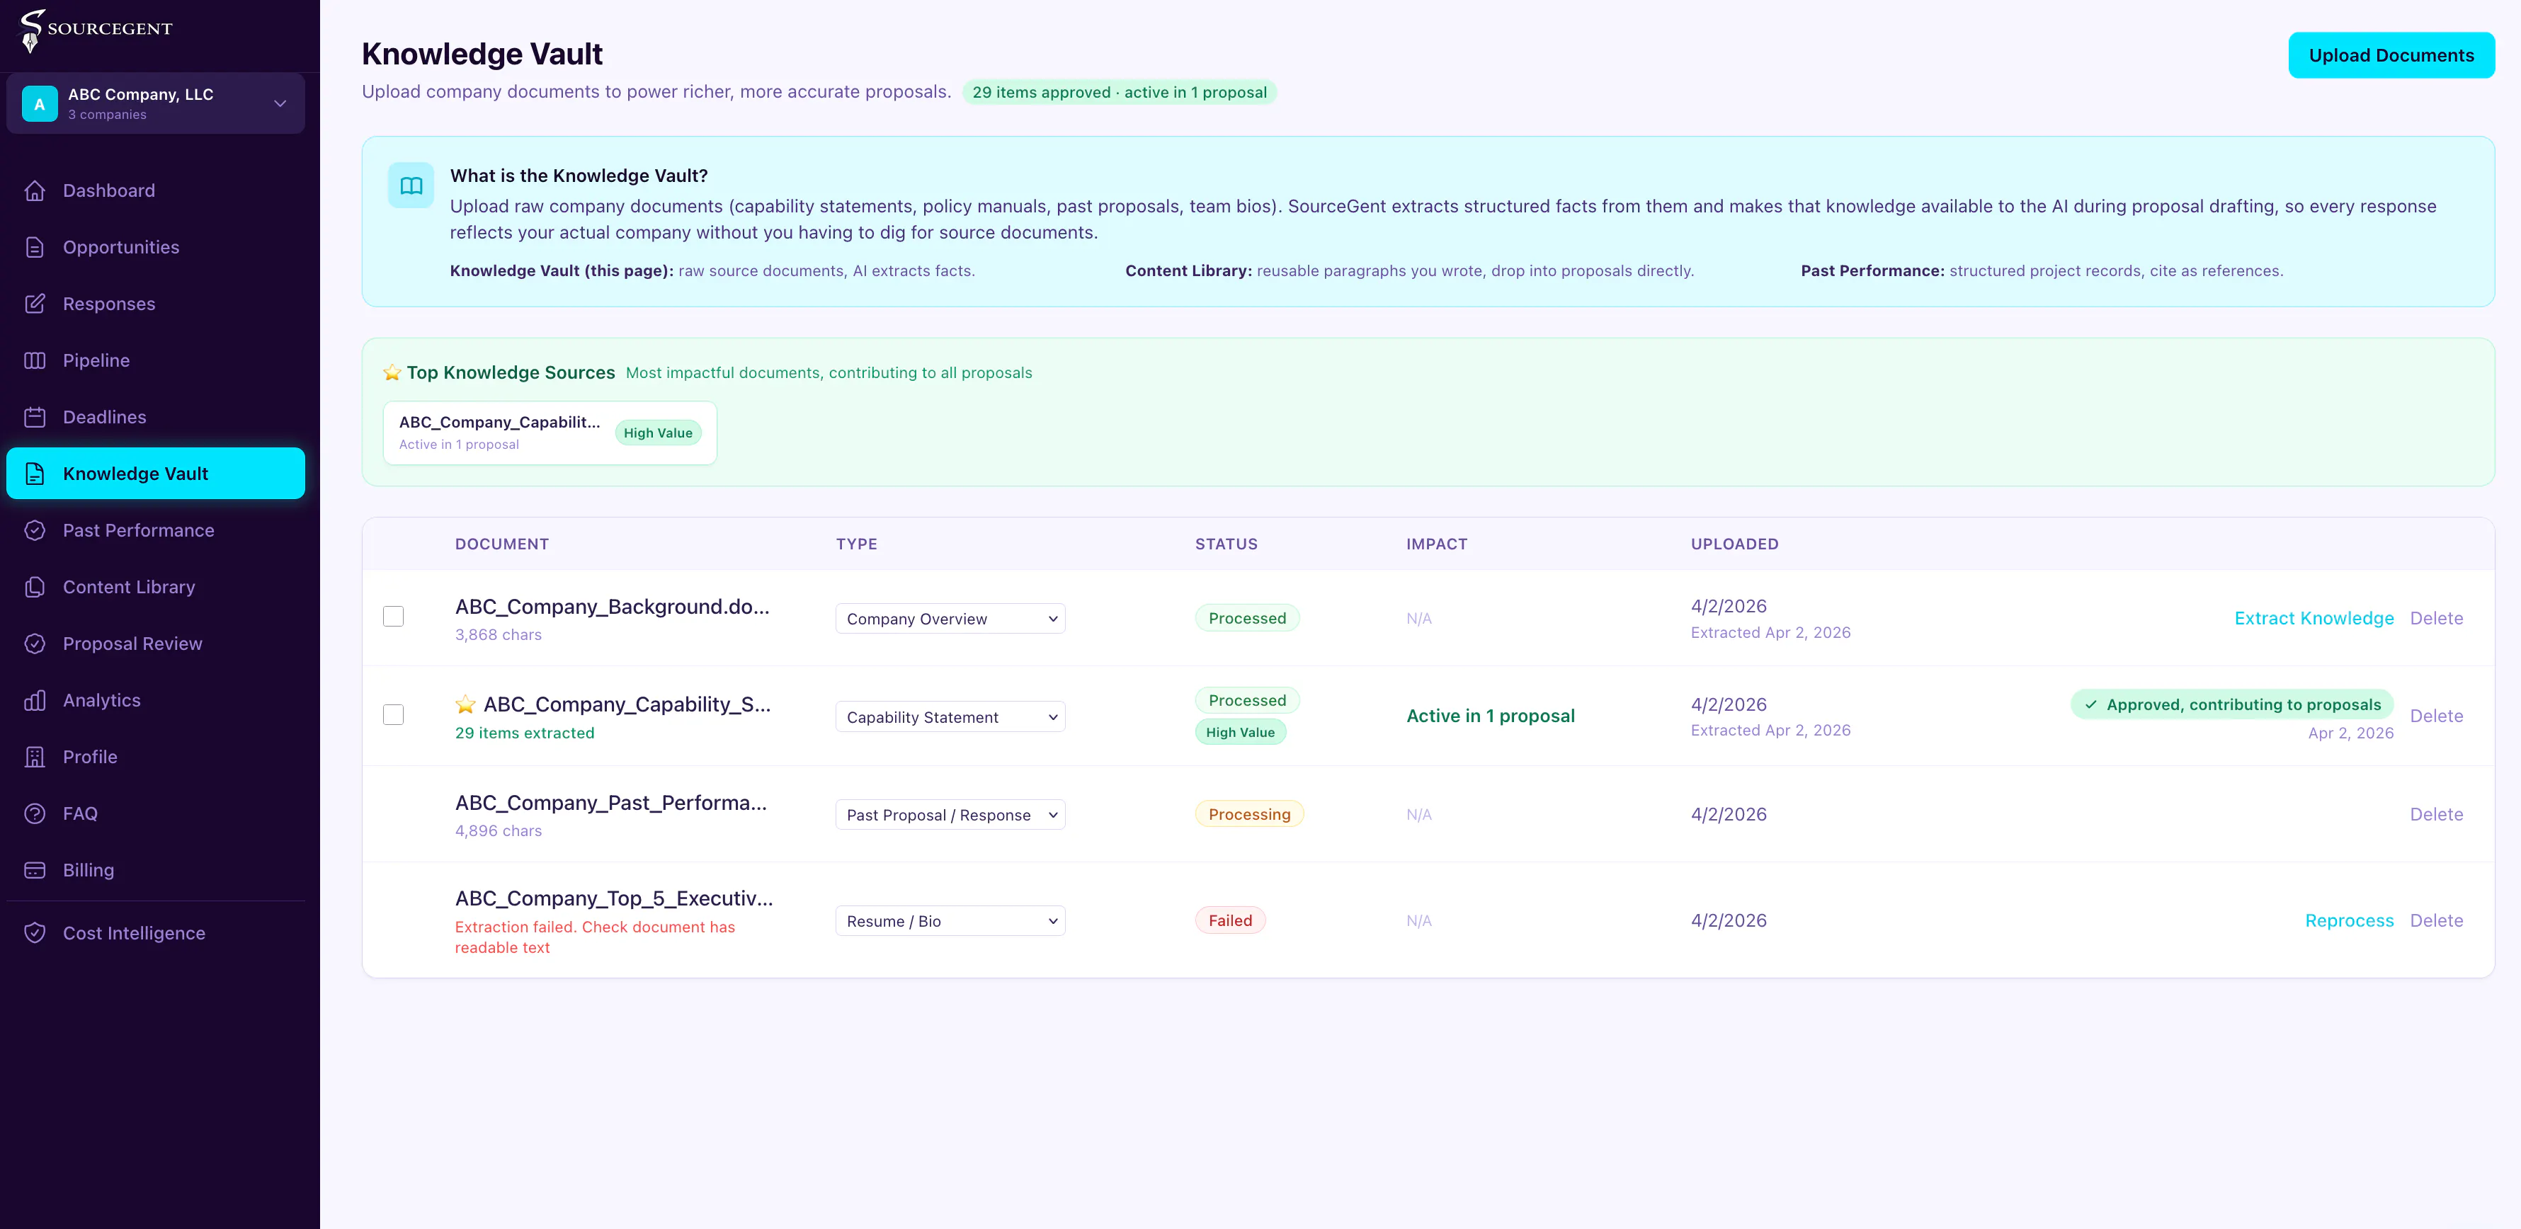
Task: Click the 29 items approved status pill
Action: pyautogui.click(x=1120, y=92)
